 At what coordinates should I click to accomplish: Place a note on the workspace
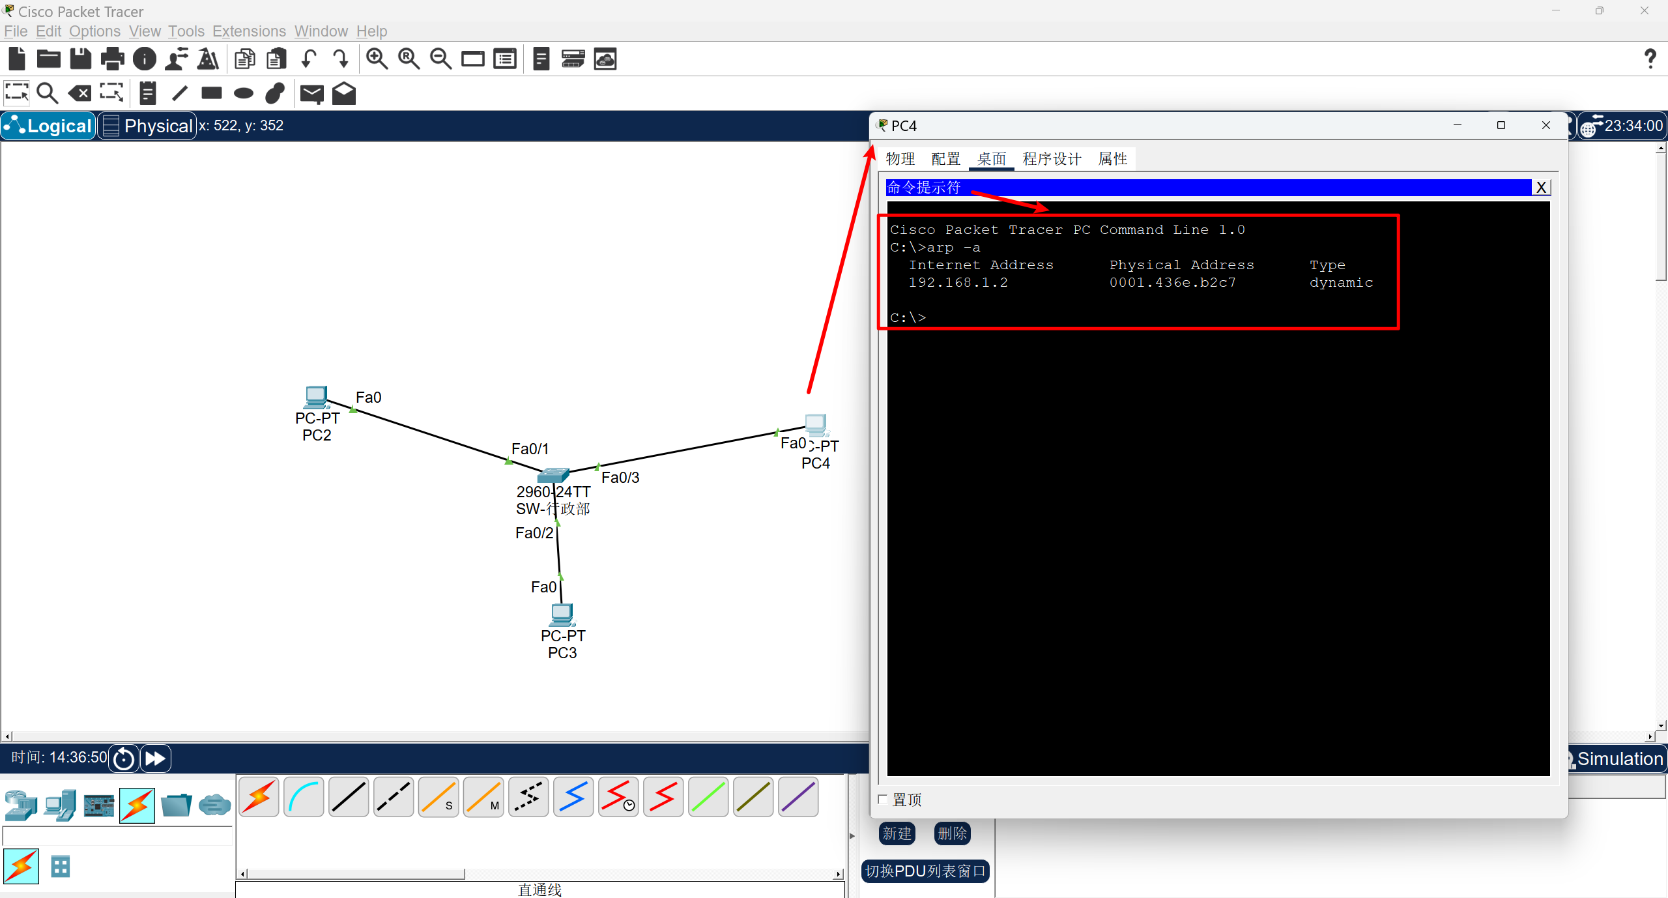point(148,93)
